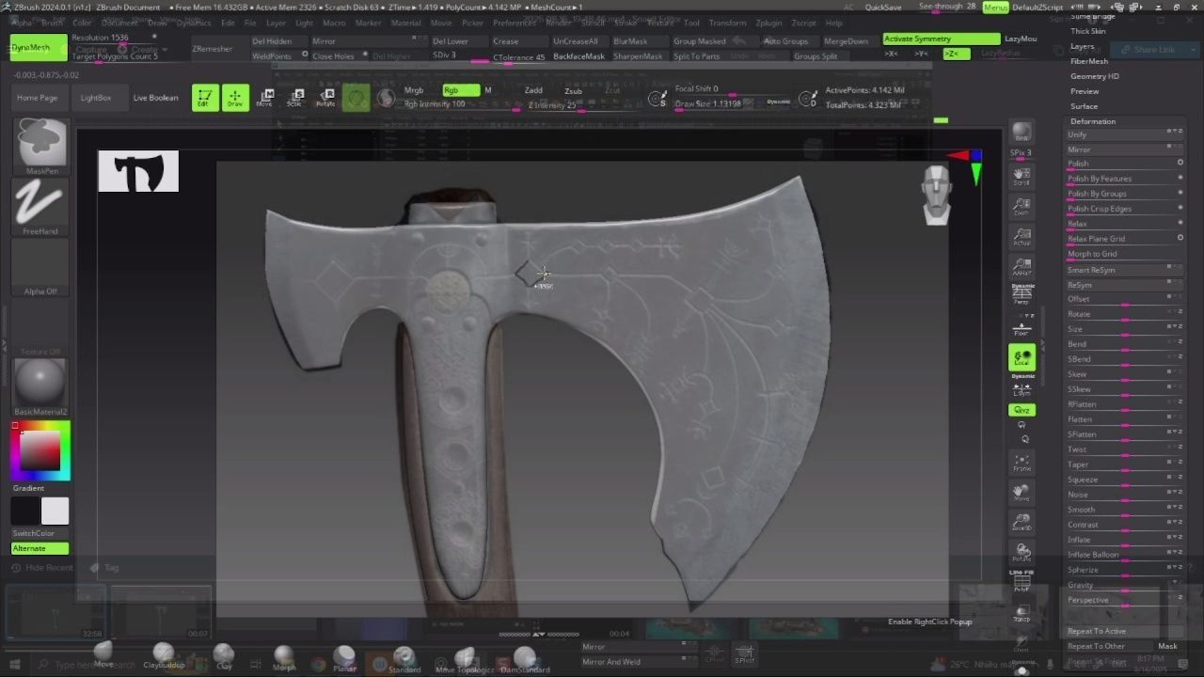Toggle the Zadd sculpt mode
This screenshot has width=1204, height=677.
(x=533, y=90)
